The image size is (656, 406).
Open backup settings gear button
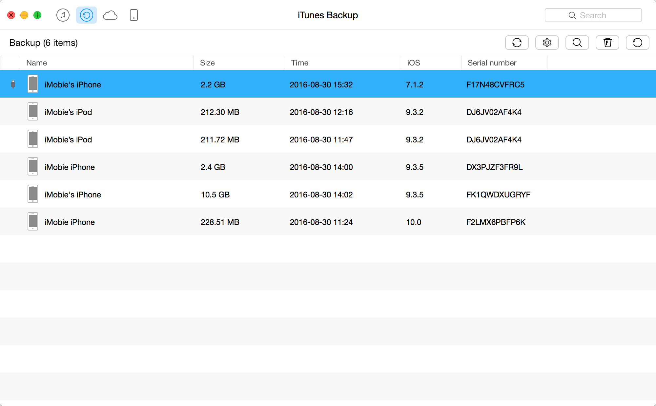[547, 43]
